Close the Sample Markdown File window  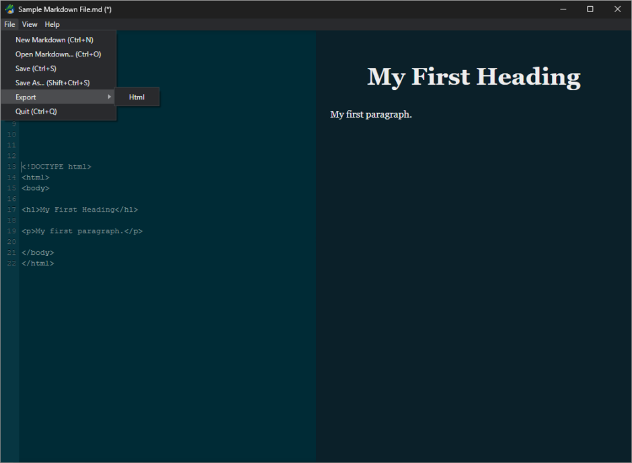pos(617,9)
